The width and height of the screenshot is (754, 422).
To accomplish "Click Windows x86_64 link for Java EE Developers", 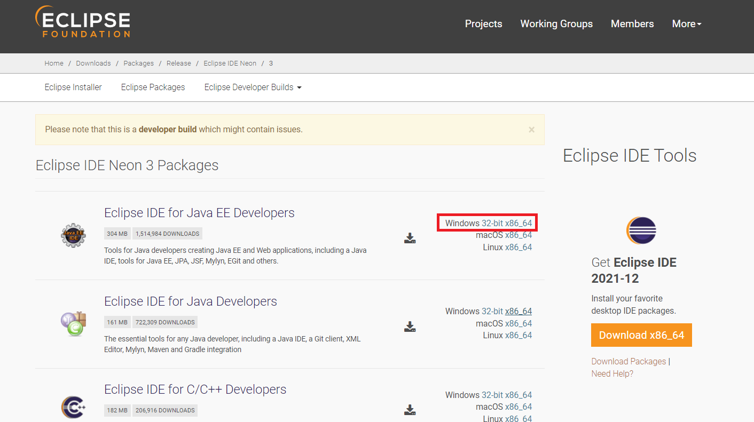I will point(519,223).
